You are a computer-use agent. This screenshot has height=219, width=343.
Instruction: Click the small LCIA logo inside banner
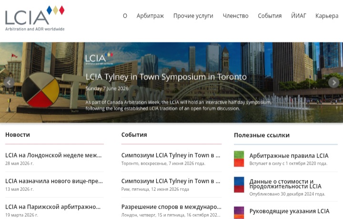pyautogui.click(x=99, y=58)
